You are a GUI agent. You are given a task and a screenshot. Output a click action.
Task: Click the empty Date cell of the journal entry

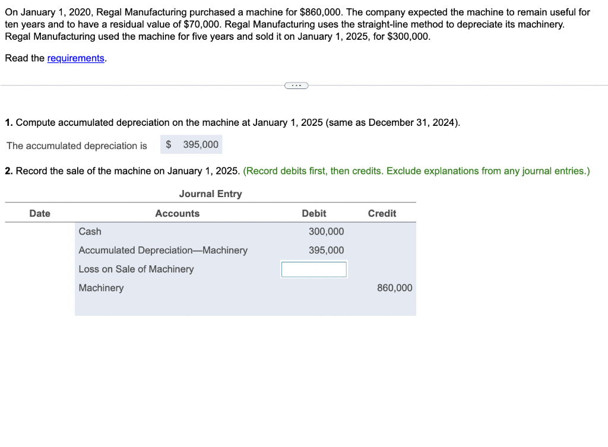click(39, 232)
